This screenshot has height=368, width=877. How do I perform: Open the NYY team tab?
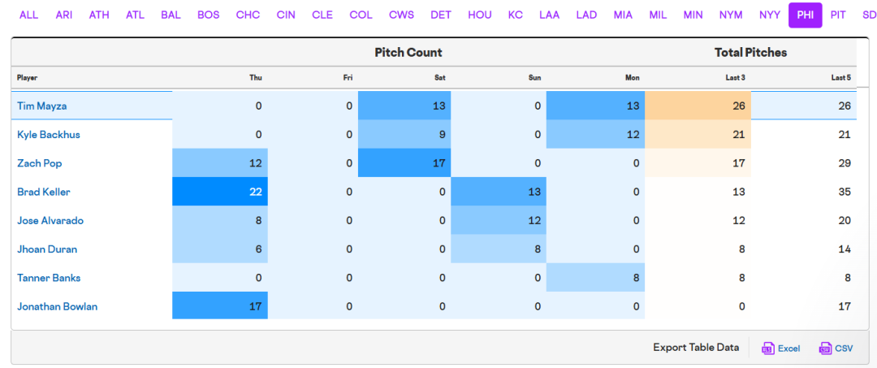(769, 15)
